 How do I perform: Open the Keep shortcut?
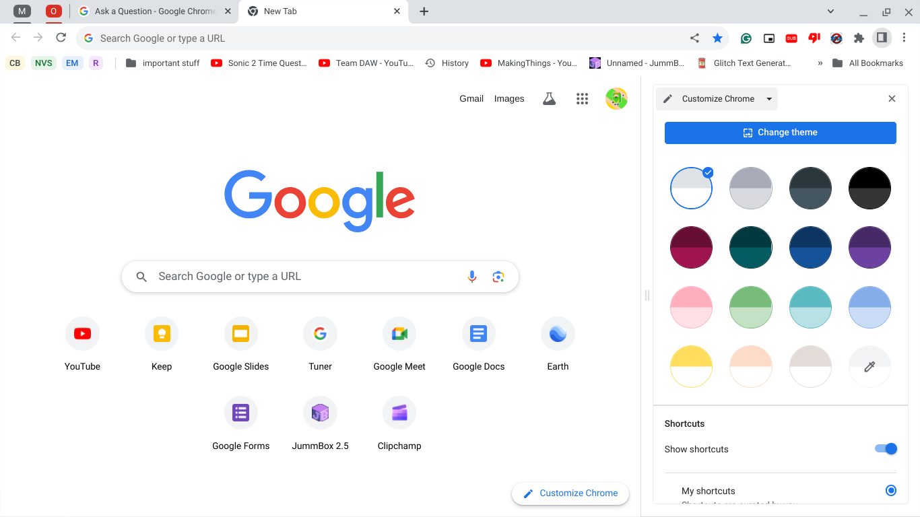[x=162, y=344]
